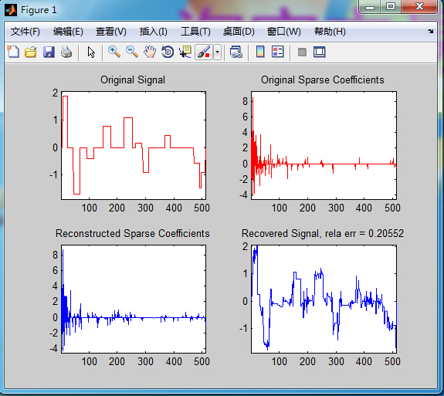Select the Original Signal plot axes

click(x=134, y=145)
